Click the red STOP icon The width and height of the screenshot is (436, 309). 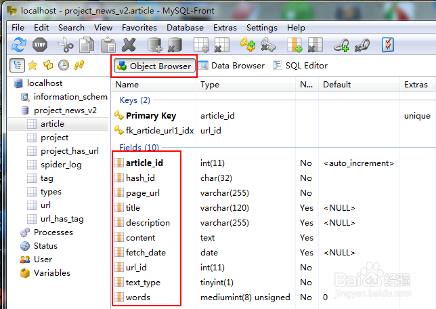pyautogui.click(x=40, y=45)
